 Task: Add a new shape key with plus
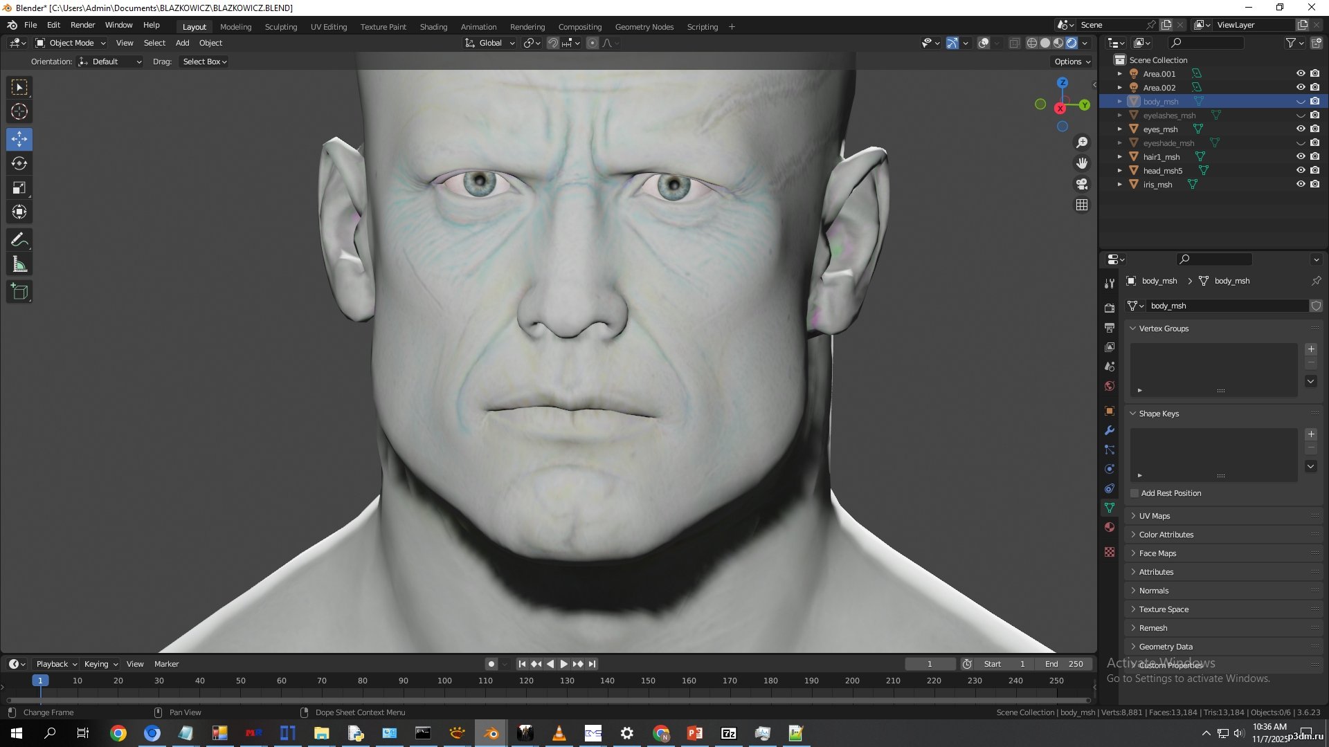coord(1311,434)
